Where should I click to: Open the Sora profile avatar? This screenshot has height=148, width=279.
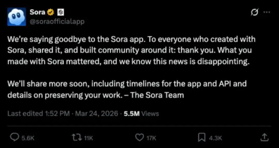[17, 17]
